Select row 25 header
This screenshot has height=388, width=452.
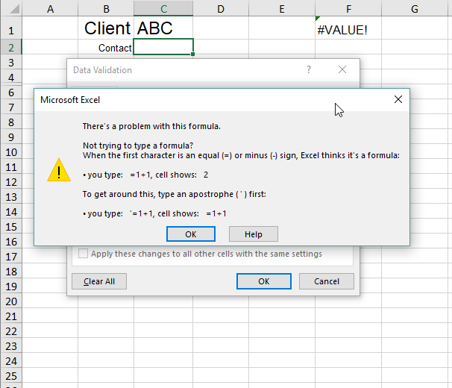[11, 376]
